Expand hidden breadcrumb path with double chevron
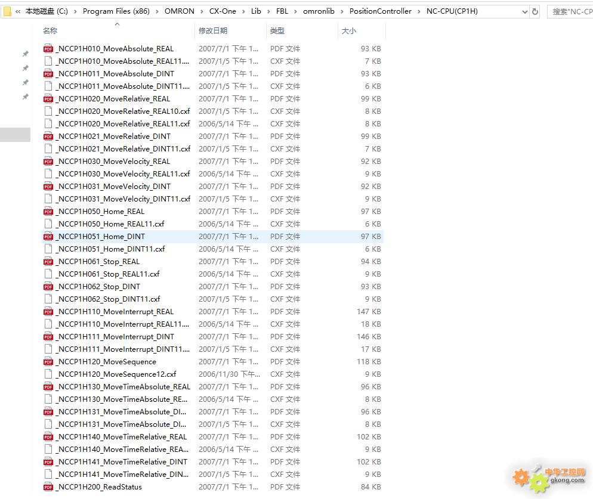 pos(18,12)
